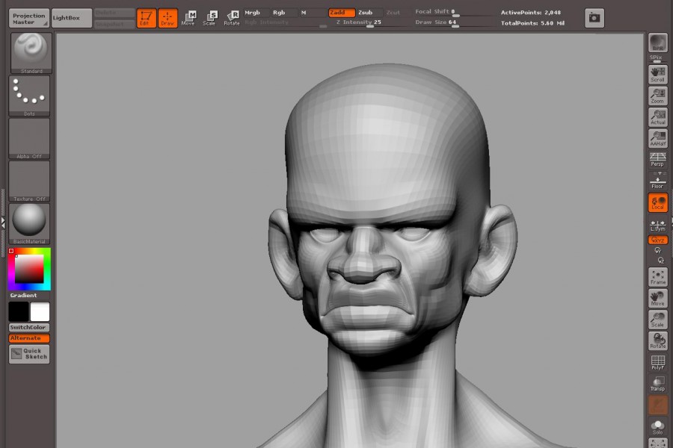Select the Scroll canvas icon
The width and height of the screenshot is (673, 448).
[x=658, y=74]
